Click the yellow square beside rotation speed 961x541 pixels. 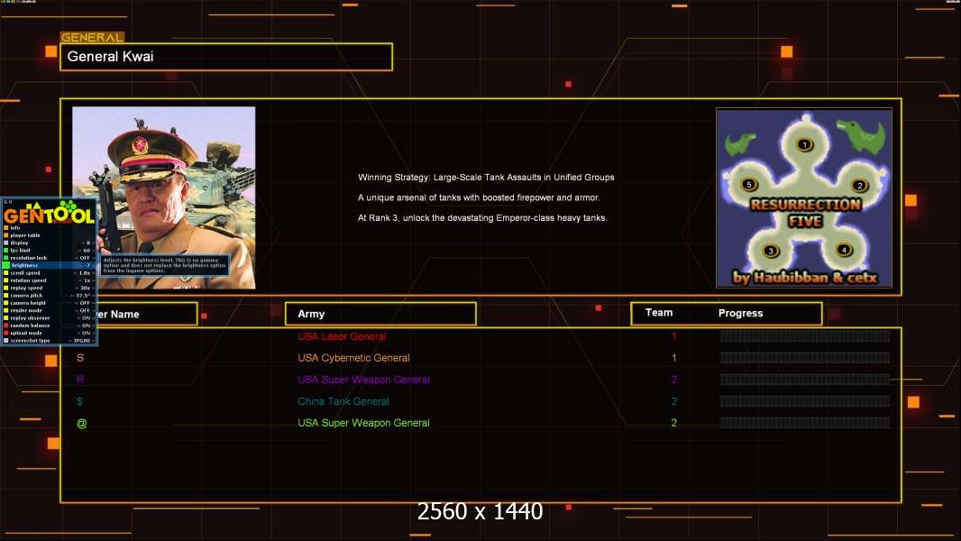click(x=6, y=280)
